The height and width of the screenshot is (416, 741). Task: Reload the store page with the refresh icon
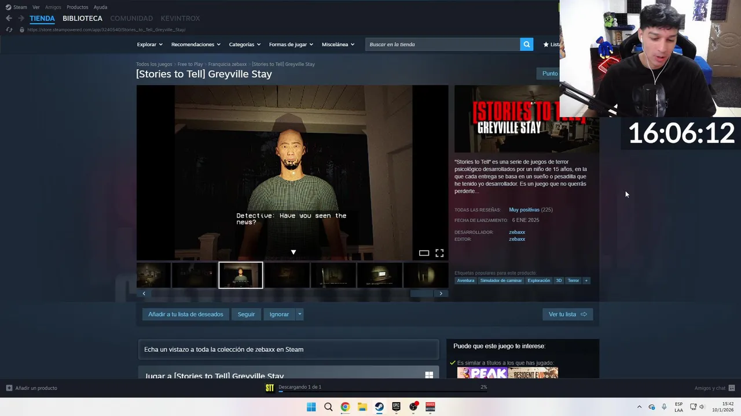9,29
